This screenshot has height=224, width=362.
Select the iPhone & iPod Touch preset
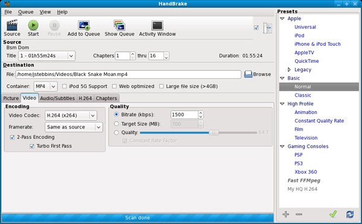317,44
